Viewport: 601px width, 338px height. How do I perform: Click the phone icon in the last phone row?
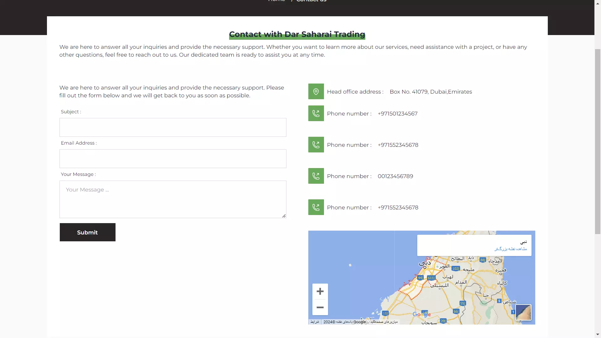point(316,207)
